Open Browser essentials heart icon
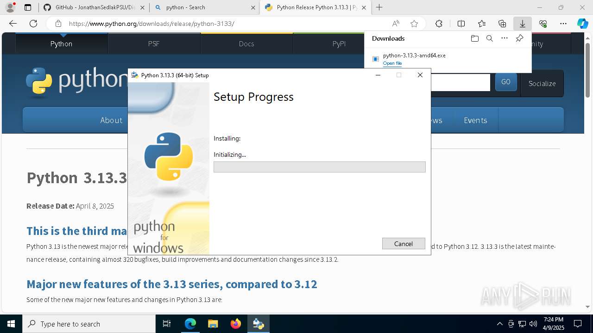 click(543, 24)
